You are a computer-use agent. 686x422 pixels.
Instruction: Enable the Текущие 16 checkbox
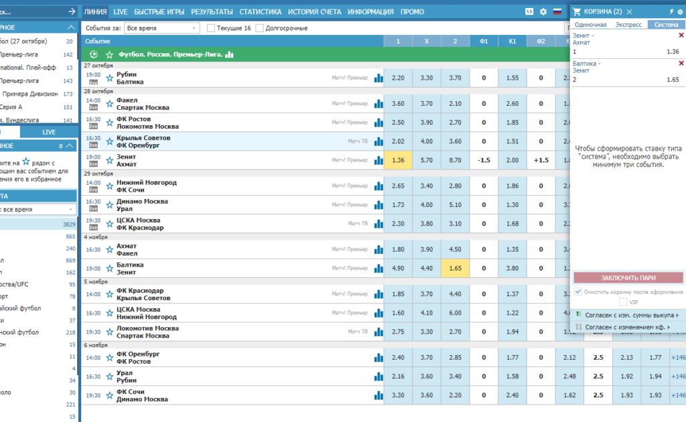pos(211,28)
